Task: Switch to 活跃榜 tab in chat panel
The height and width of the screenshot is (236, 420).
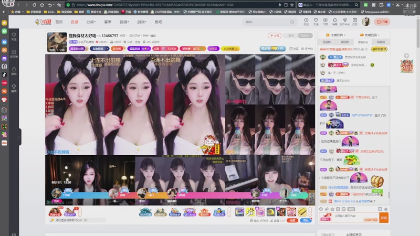Action: point(344,42)
